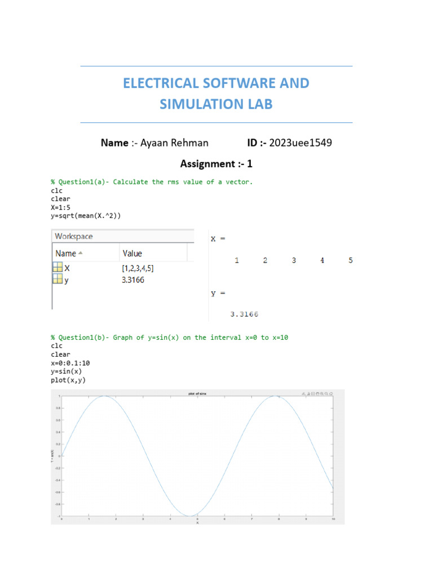
Task: Click the output label X =
Action: click(x=218, y=239)
